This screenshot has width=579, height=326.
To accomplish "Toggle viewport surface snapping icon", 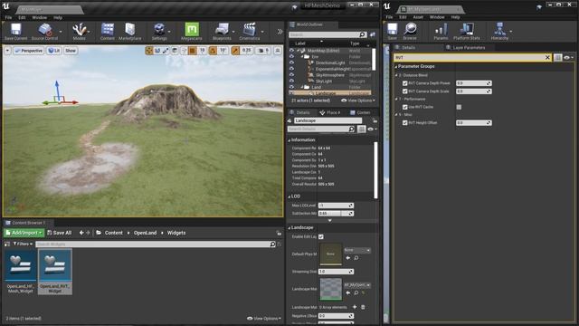I will 184,51.
